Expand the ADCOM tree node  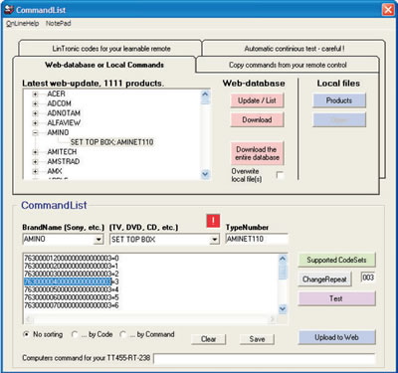pos(35,103)
